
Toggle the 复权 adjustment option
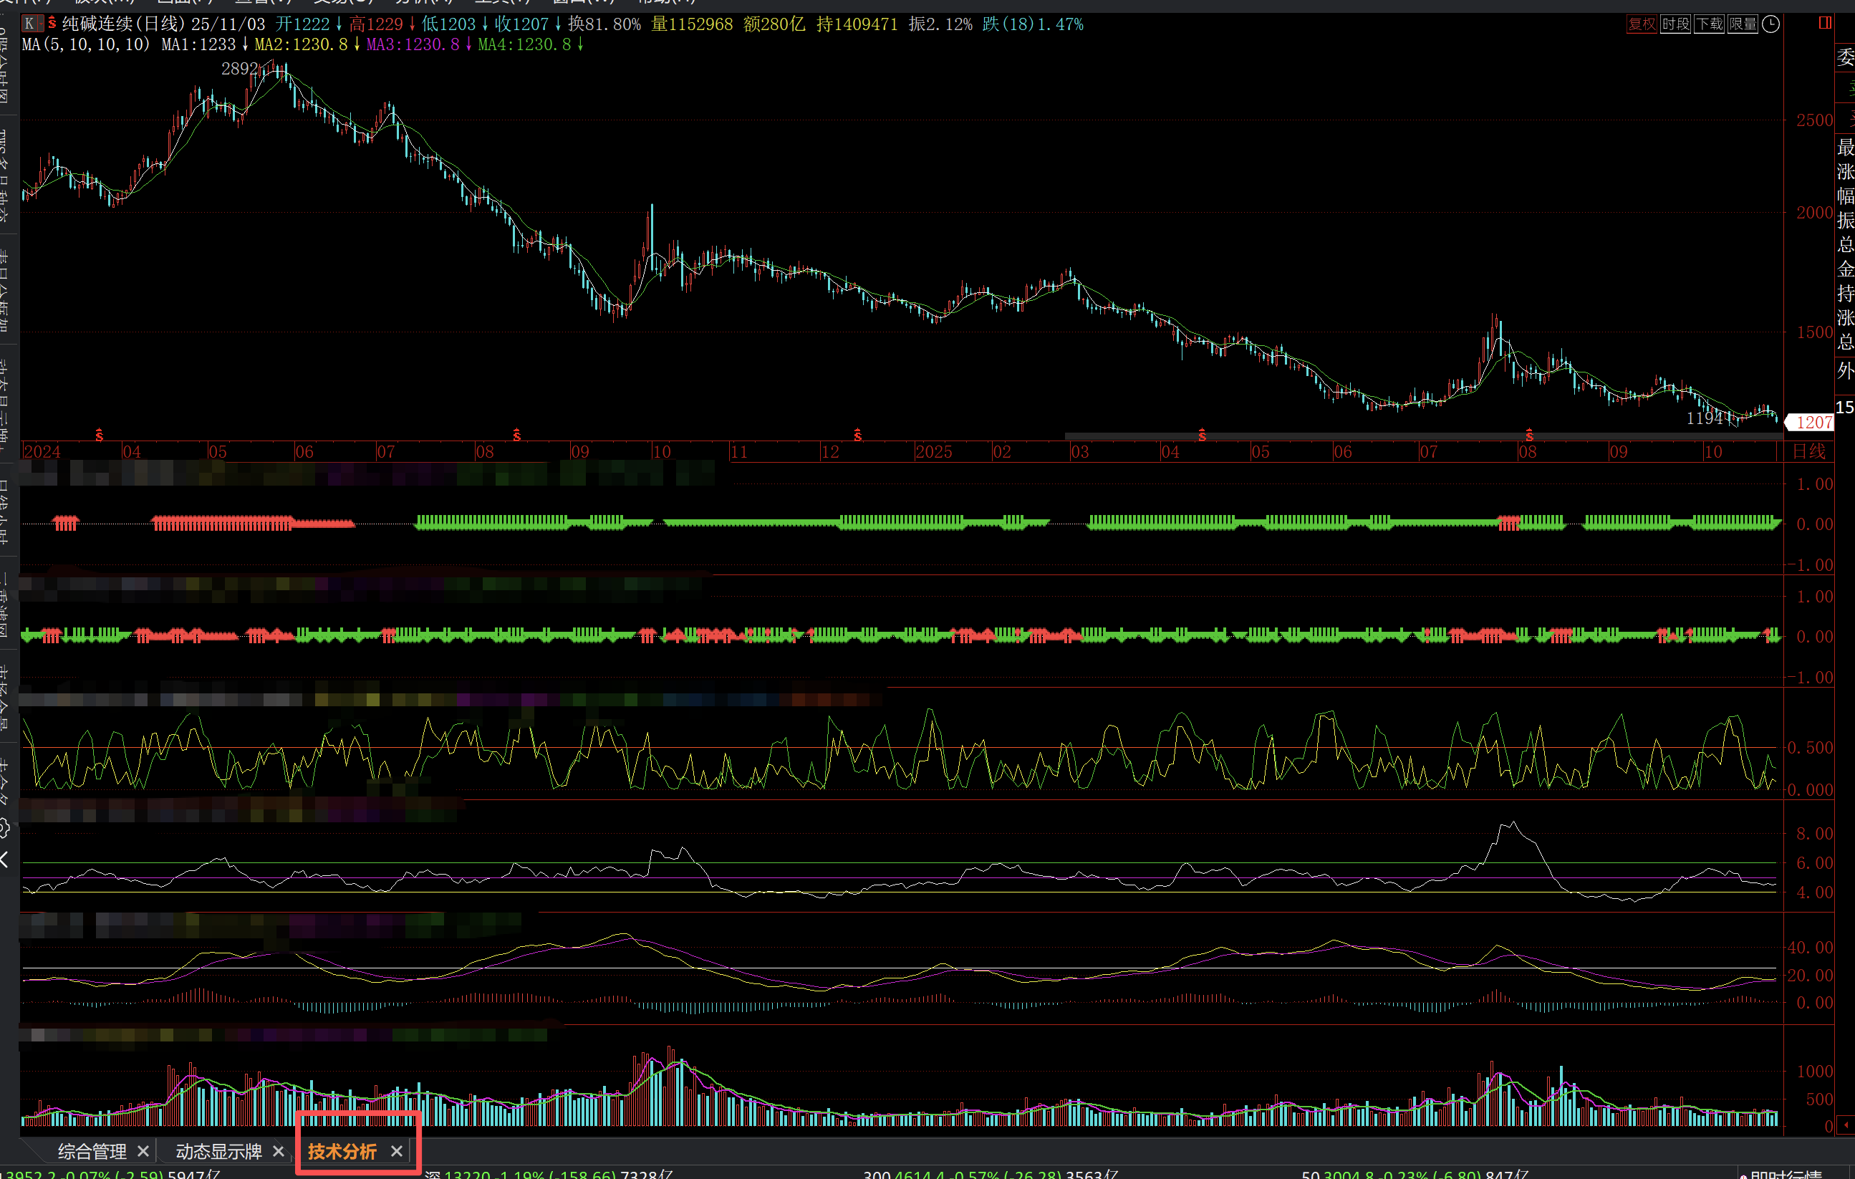pos(1642,24)
